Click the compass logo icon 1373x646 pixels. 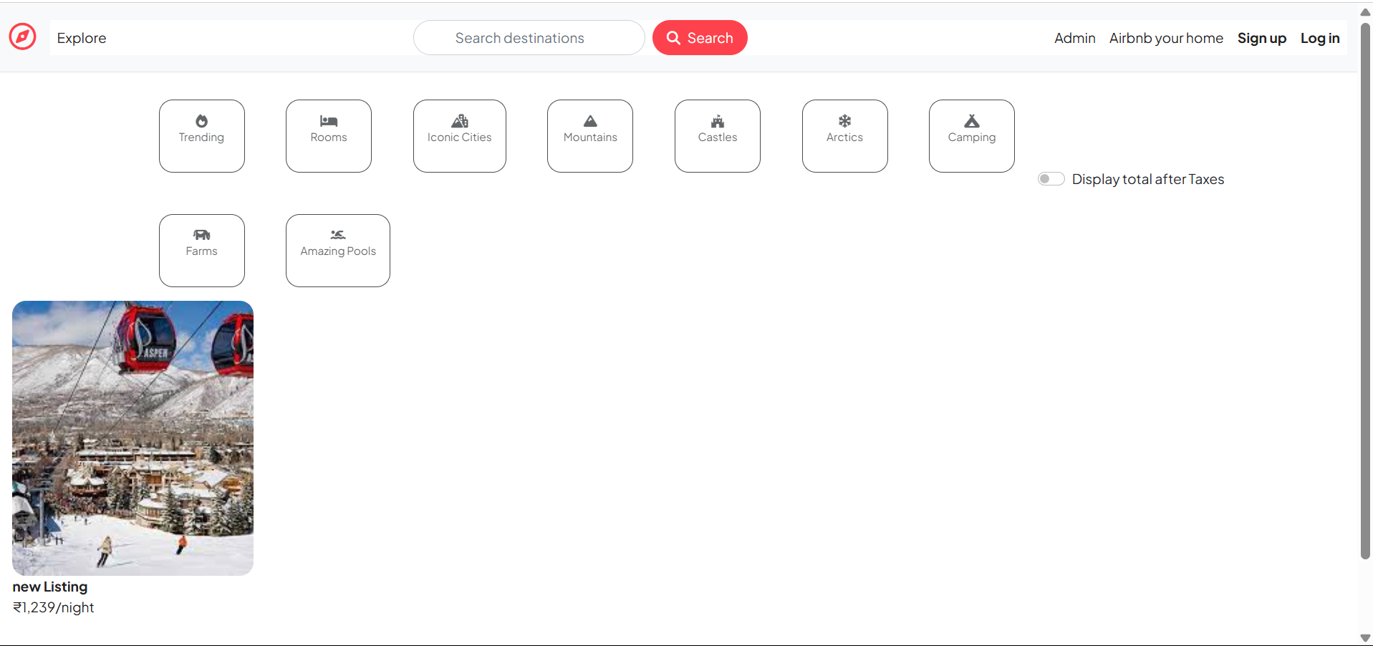coord(23,37)
